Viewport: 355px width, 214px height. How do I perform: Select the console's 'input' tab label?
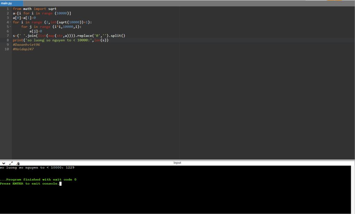click(x=177, y=163)
